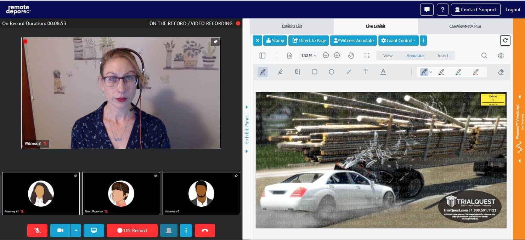Open the 133% zoom level dropdown
This screenshot has height=240, width=525.
[x=309, y=56]
